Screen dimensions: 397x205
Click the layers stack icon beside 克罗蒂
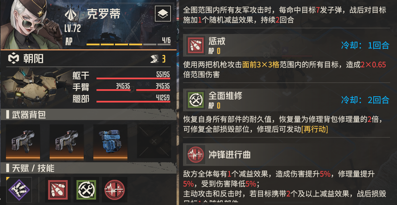pos(163,14)
